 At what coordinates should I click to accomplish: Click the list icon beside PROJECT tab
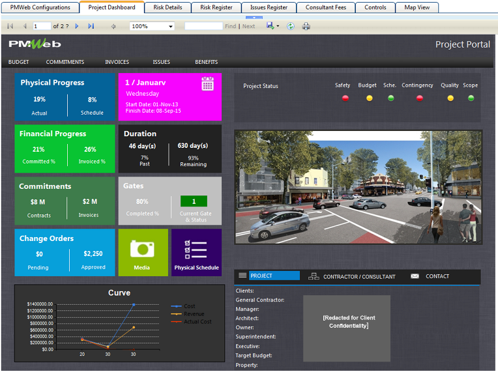click(x=242, y=275)
